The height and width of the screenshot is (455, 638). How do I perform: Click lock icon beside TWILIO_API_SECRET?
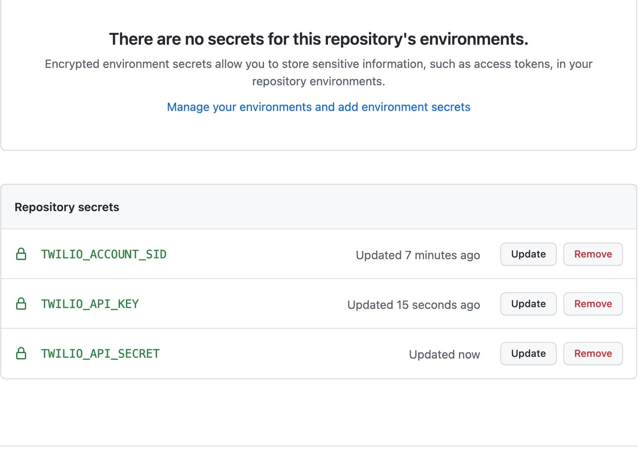[21, 354]
